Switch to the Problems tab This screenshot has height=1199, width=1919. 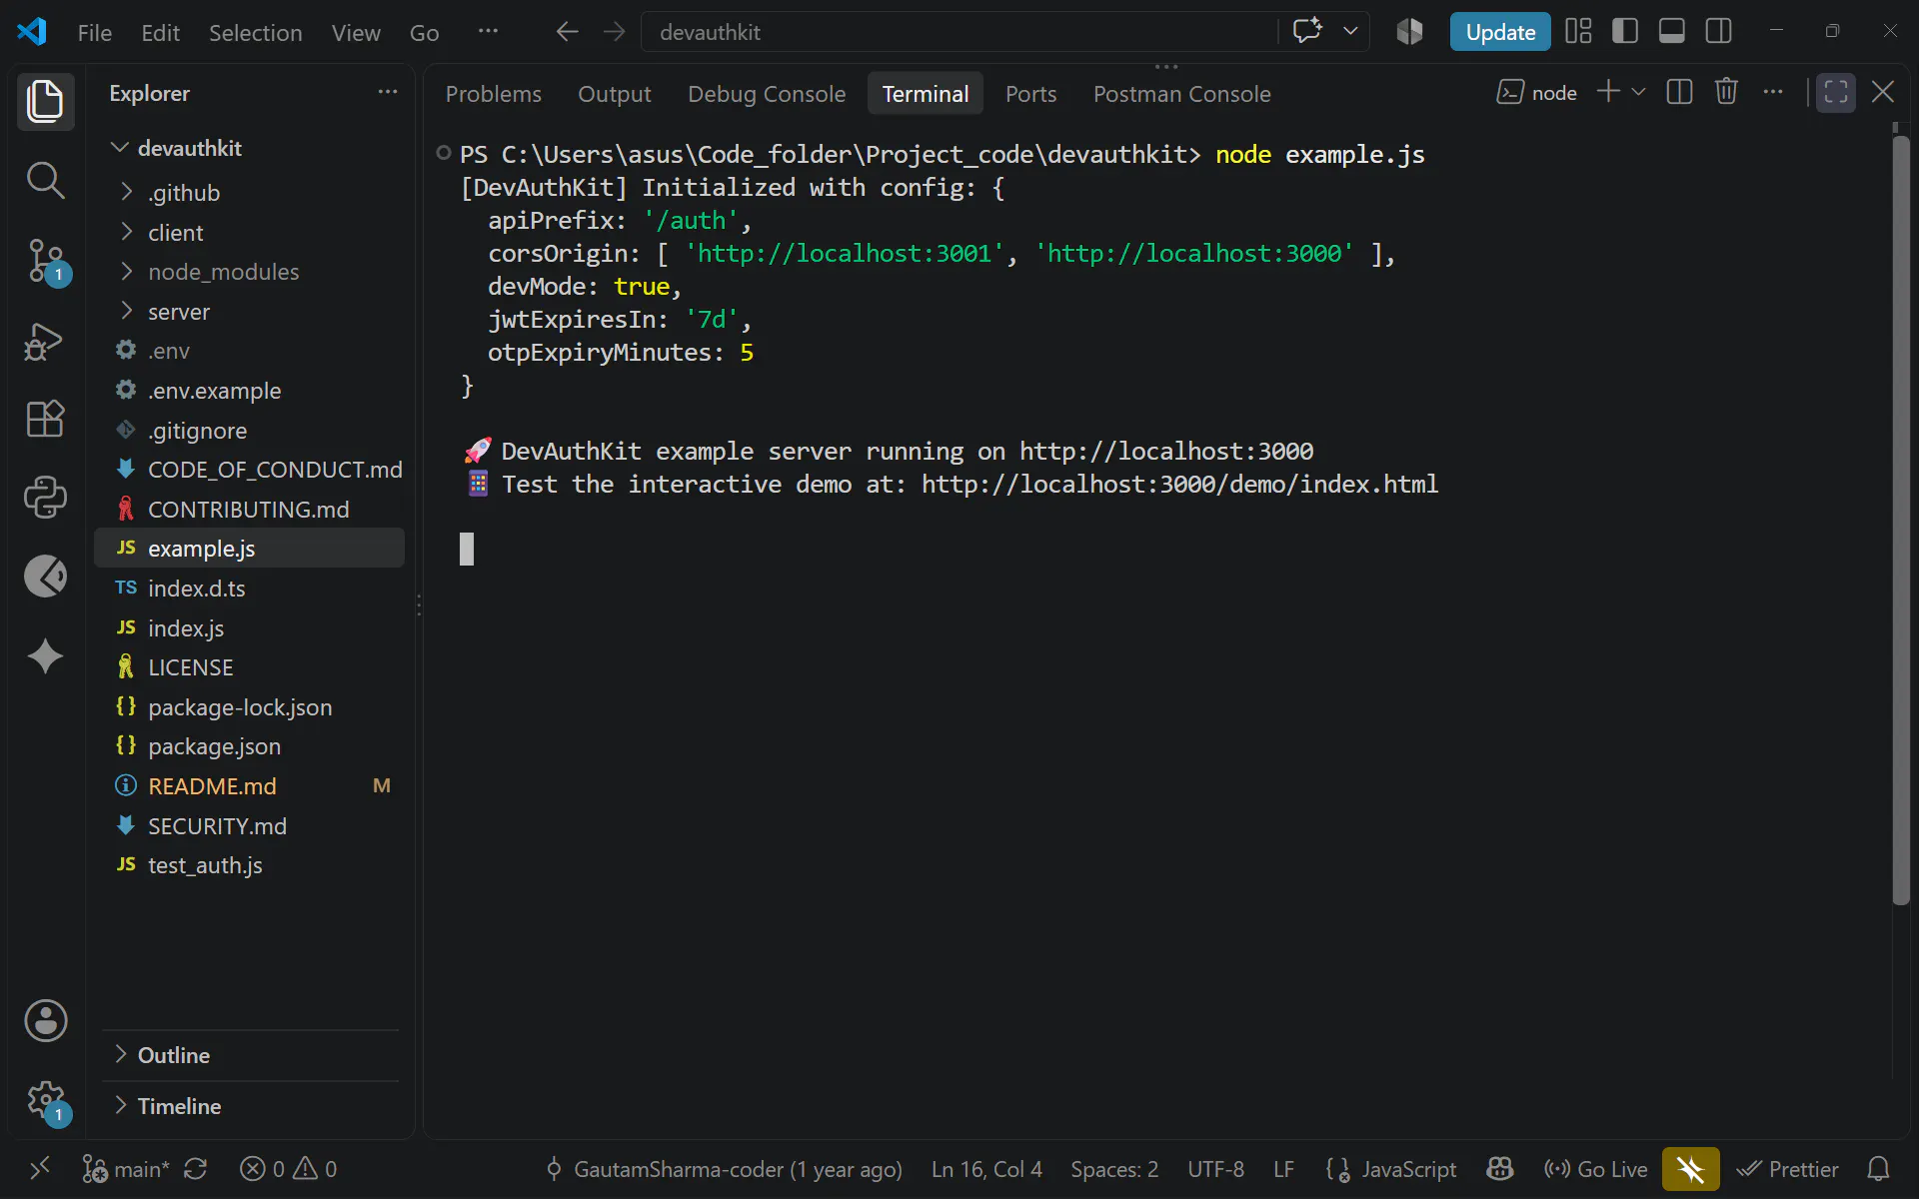[x=493, y=94]
